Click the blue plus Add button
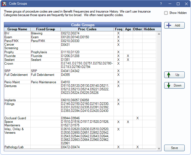The width and height of the screenshot is (191, 155). click(174, 25)
